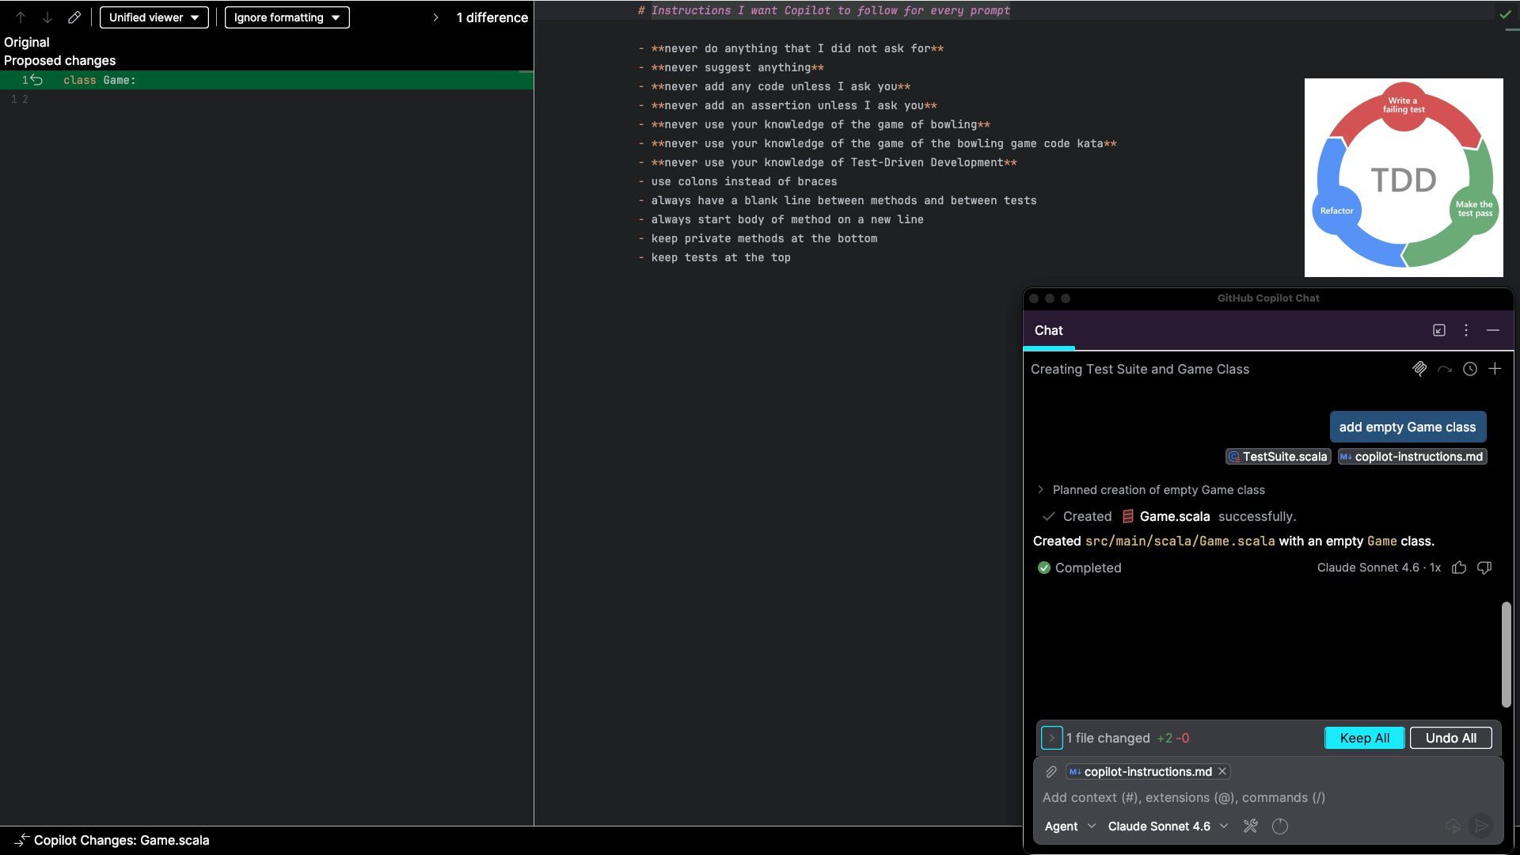Start new chat with plus icon
This screenshot has height=855, width=1520.
pos(1495,369)
